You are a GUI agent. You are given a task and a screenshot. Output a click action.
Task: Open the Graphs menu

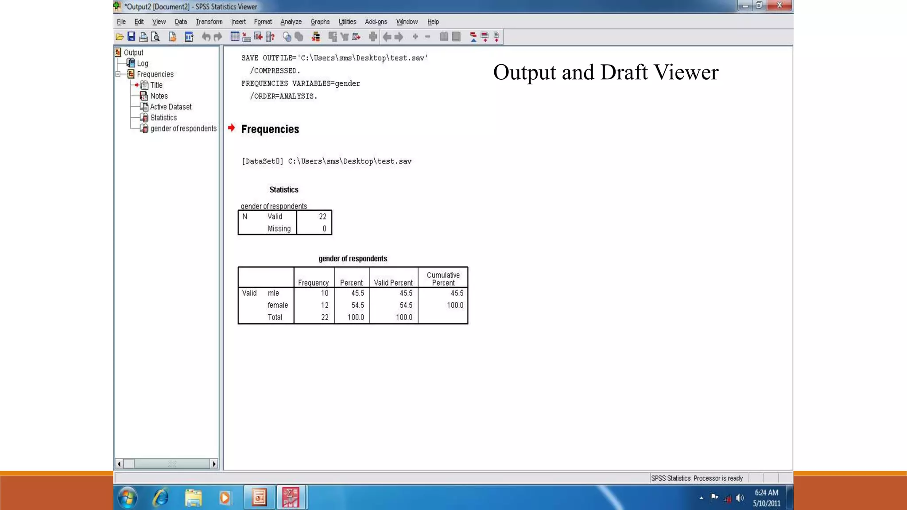(x=320, y=22)
